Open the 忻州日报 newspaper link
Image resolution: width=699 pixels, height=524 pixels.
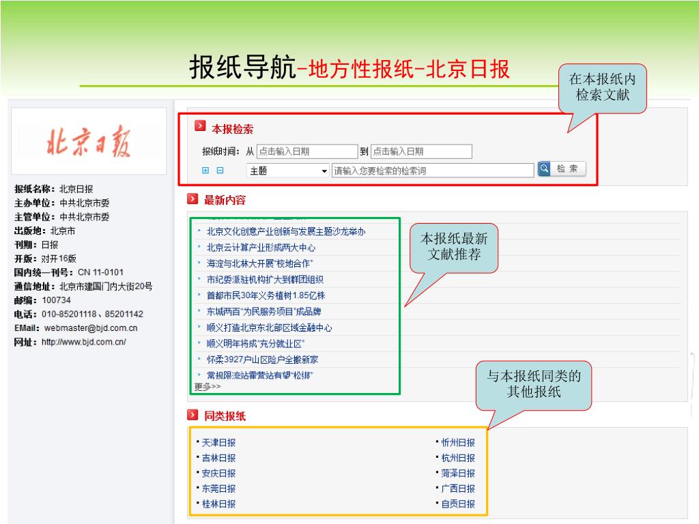(458, 443)
